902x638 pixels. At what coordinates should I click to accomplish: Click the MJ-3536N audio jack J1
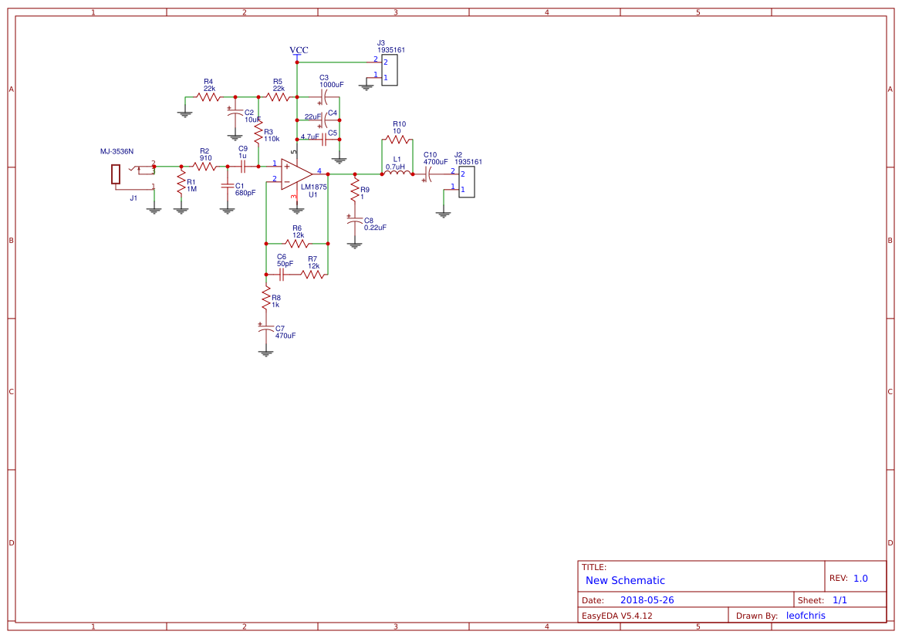click(117, 174)
